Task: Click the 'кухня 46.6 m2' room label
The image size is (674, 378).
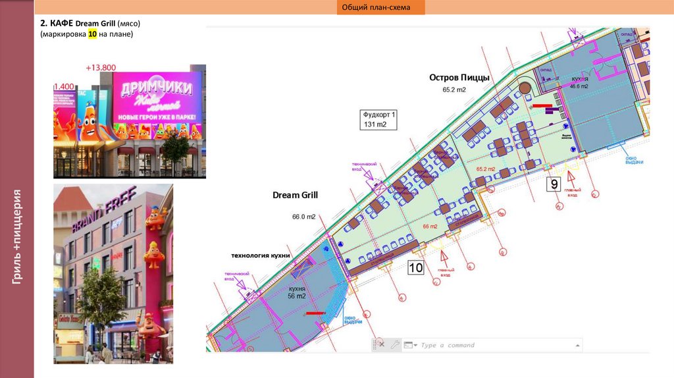Action: (579, 83)
